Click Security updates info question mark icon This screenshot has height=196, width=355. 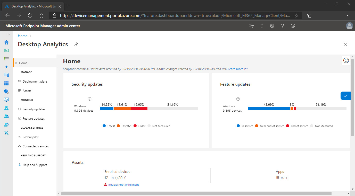tap(90, 99)
